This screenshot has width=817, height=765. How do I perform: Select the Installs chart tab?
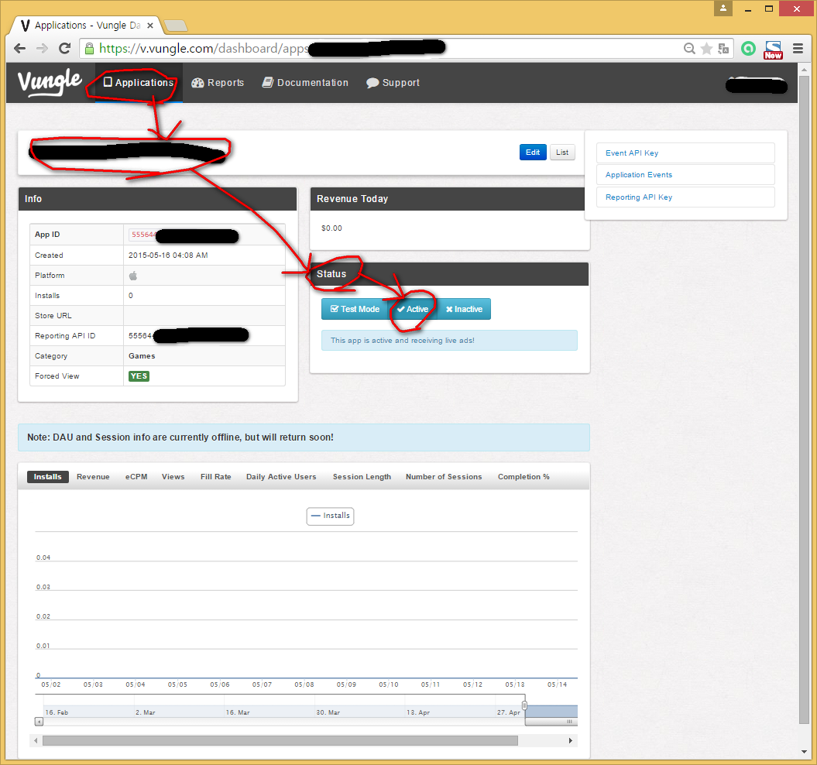coord(47,476)
